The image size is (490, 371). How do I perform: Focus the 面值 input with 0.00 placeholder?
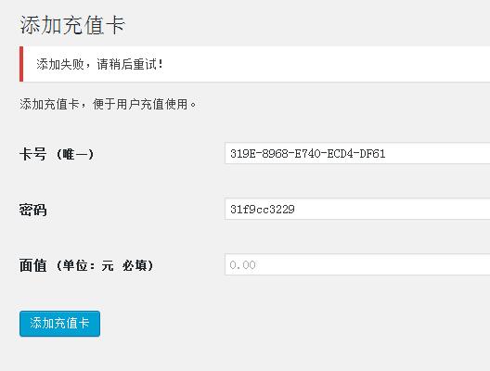point(357,264)
